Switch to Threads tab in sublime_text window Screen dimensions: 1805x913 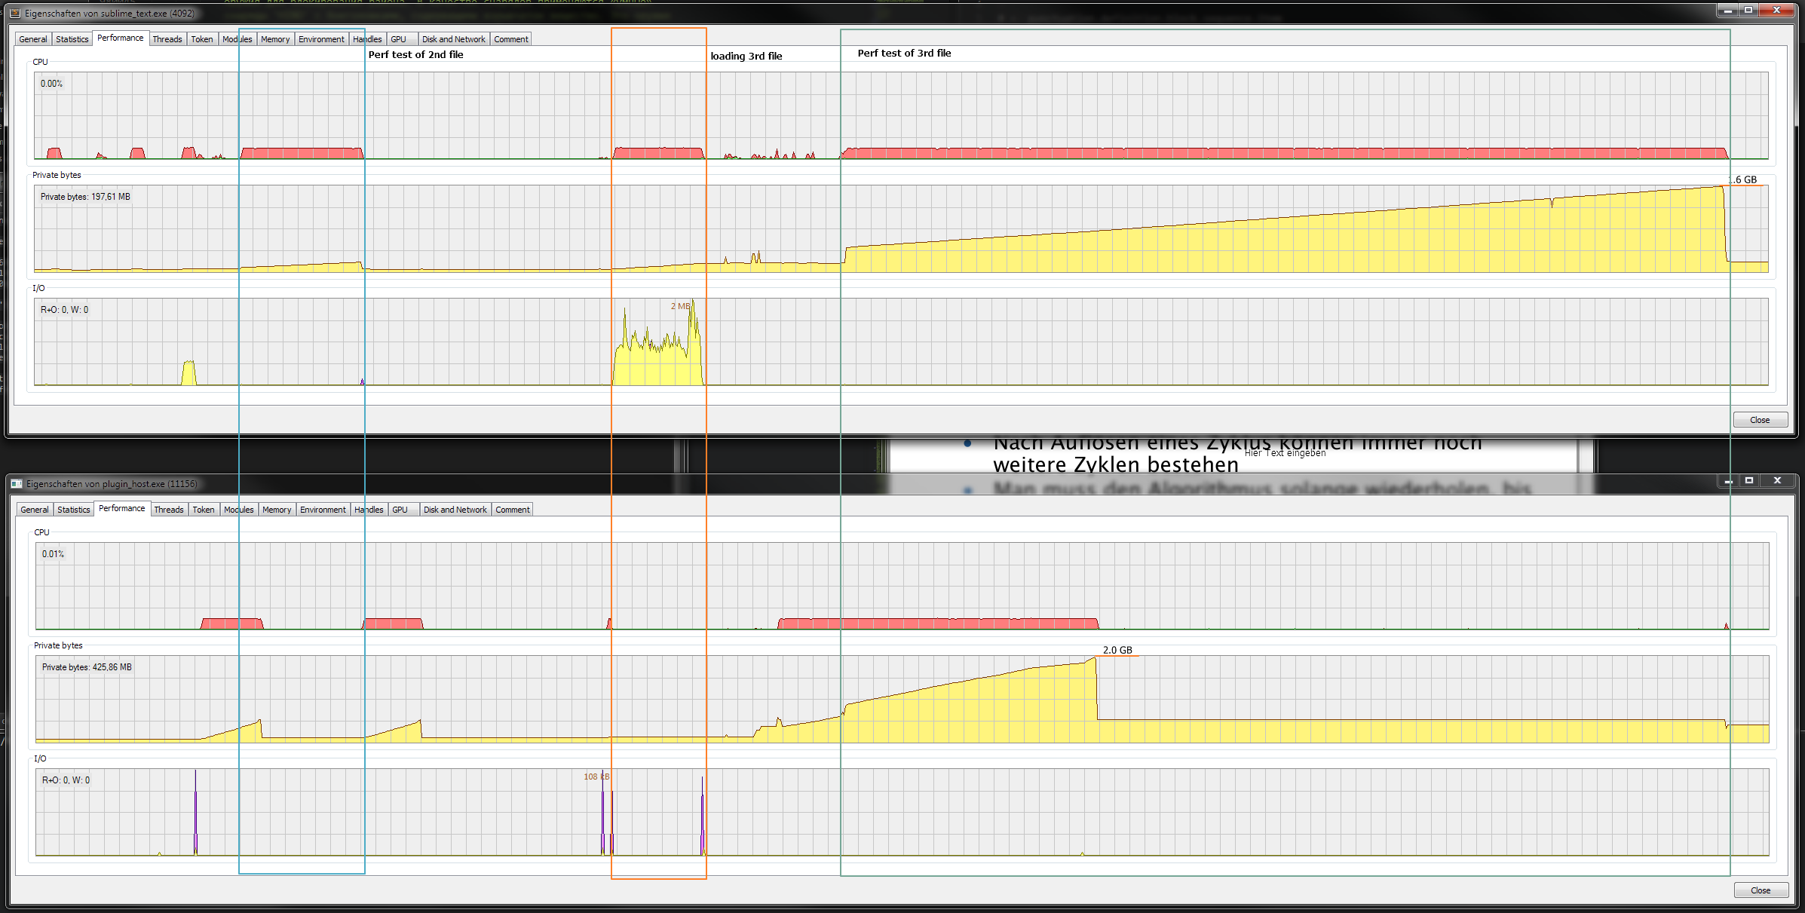point(167,39)
